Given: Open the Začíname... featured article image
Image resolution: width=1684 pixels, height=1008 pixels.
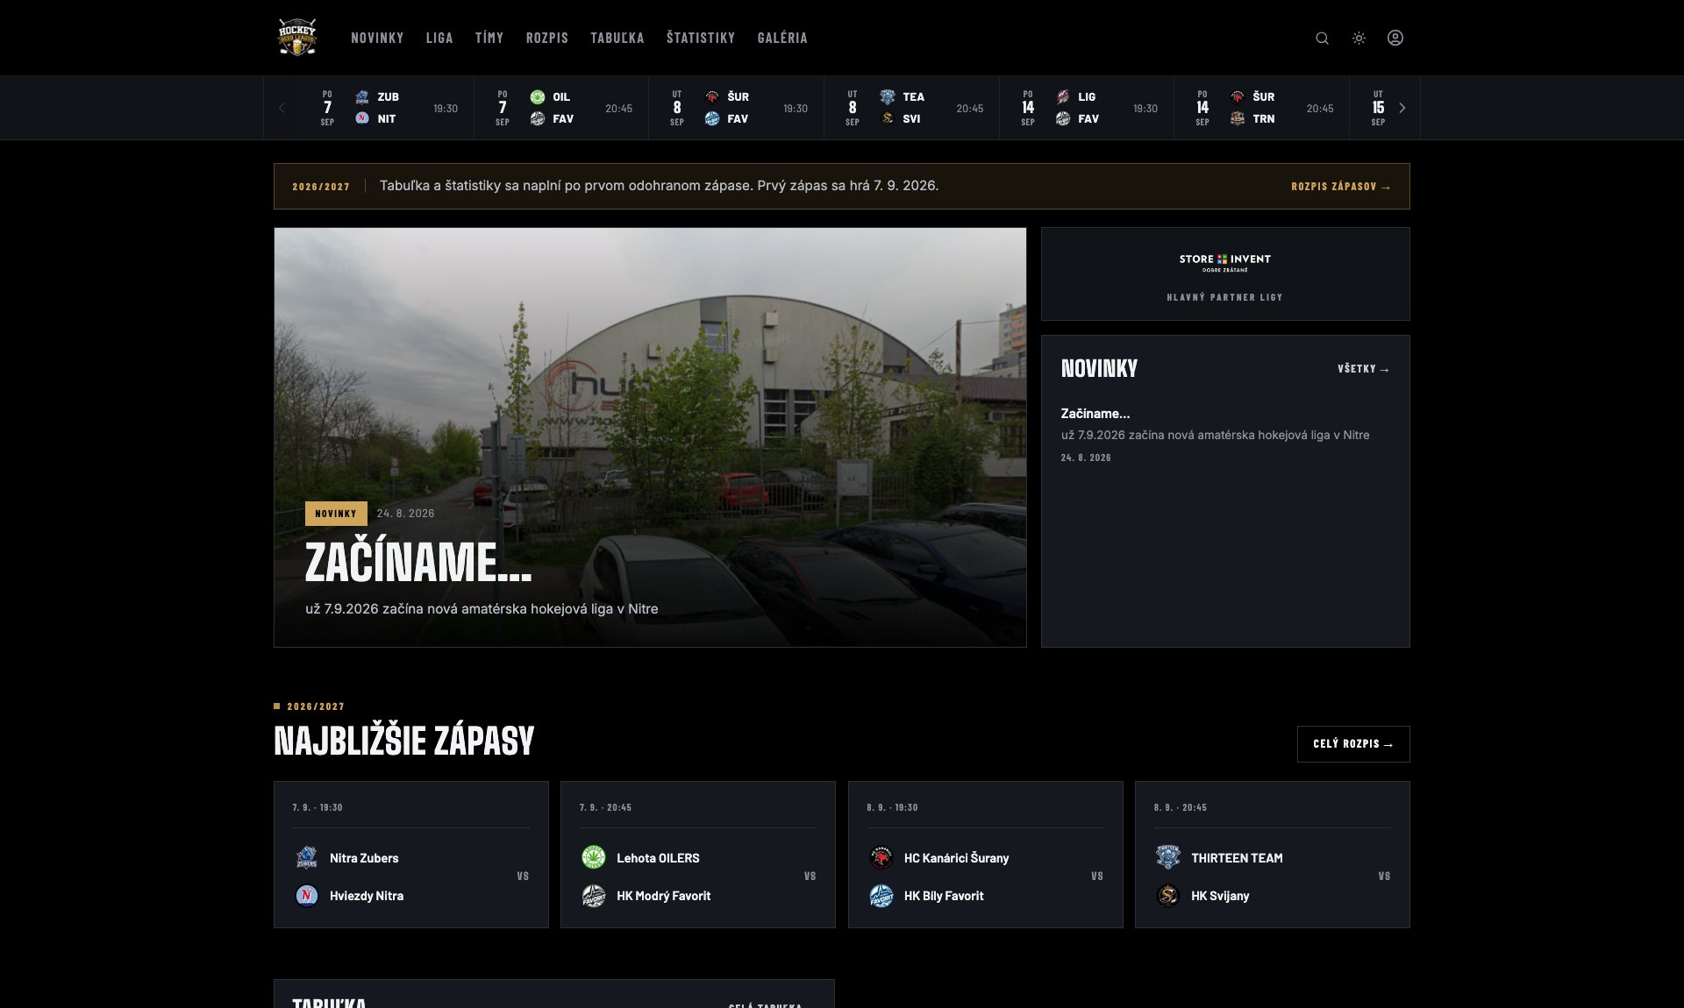Looking at the screenshot, I should pos(650,437).
